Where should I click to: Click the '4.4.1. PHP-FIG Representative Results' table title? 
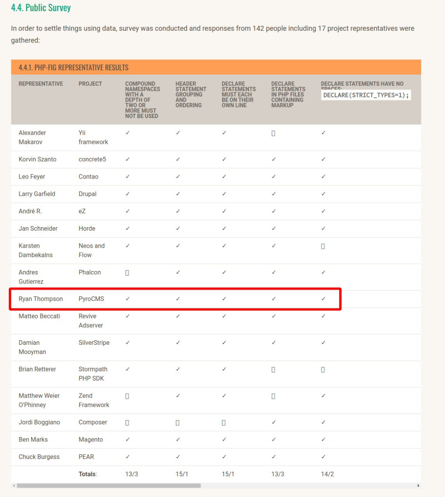[73, 68]
